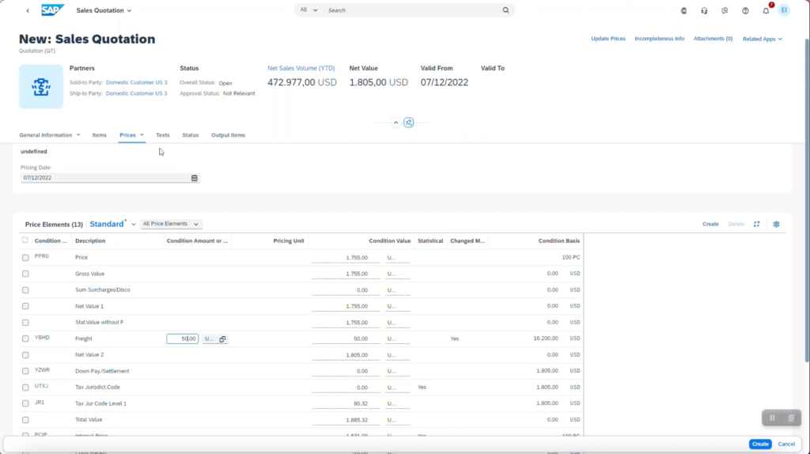Open Attachments (0)
Viewport: 810px width, 454px height.
pyautogui.click(x=713, y=39)
